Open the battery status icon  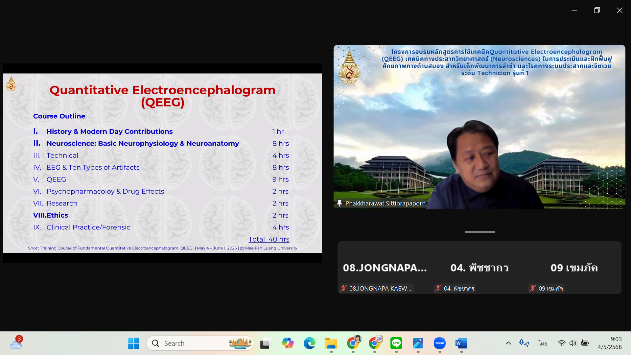tap(585, 343)
